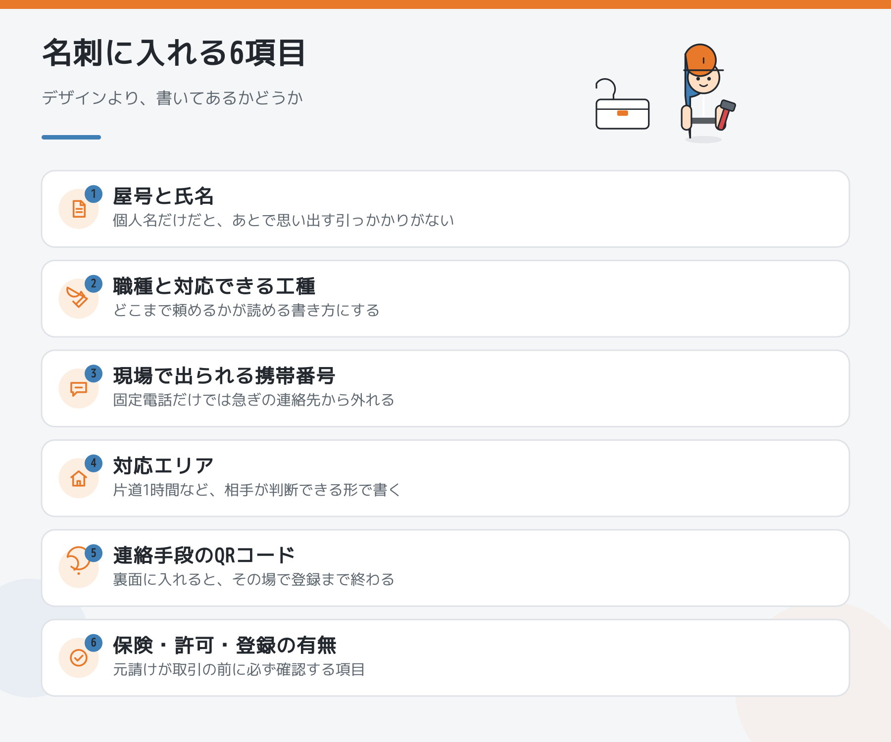
Task: Select the 連絡手段のQRコード heading
Action: 204,556
